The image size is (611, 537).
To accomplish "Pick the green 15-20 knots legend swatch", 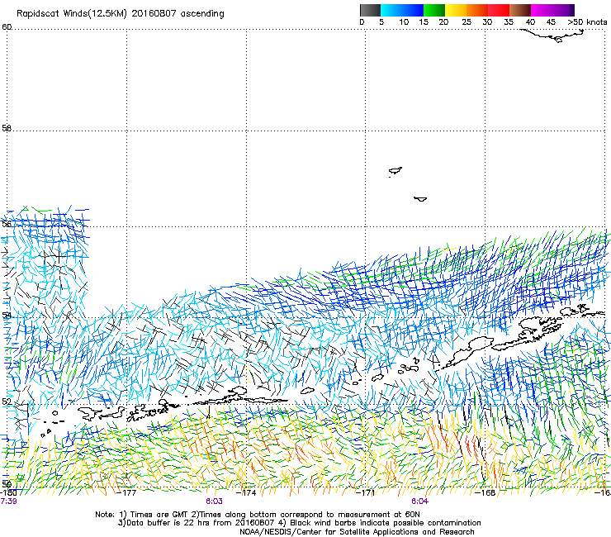I will coord(434,10).
